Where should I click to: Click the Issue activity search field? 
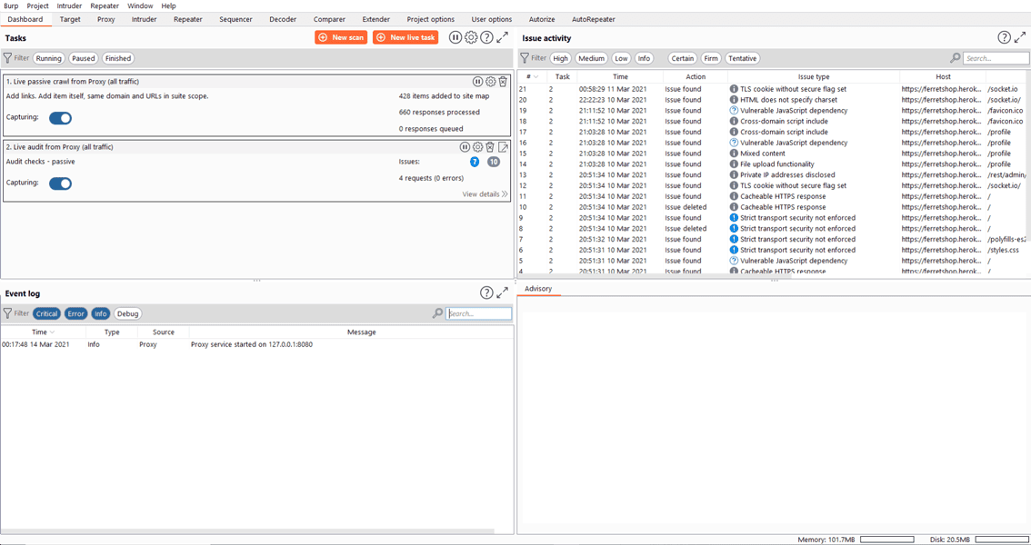[x=996, y=58]
